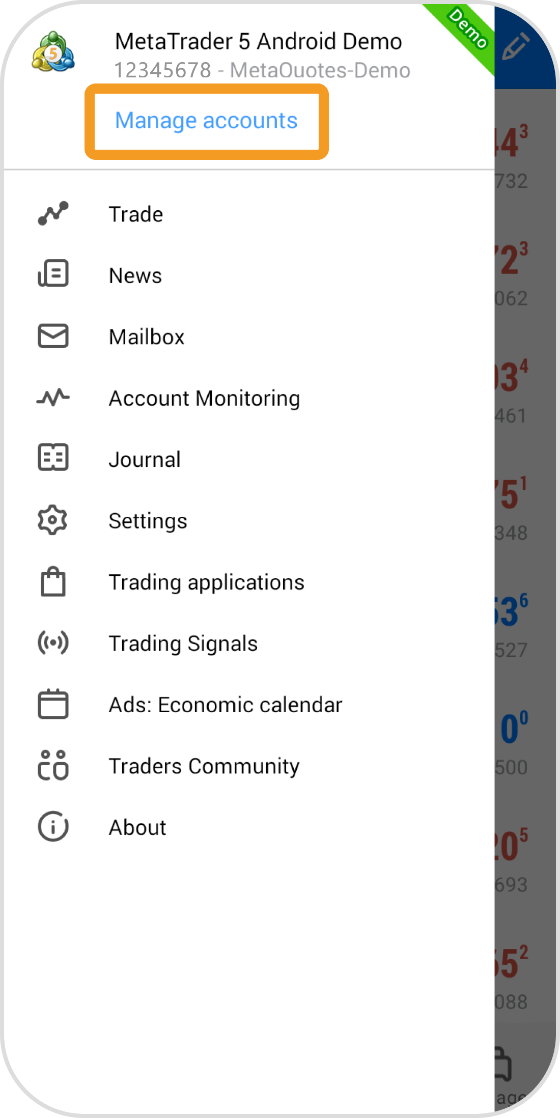Screen dimensions: 560x1118
Task: Open Manage accounts link
Action: [206, 121]
